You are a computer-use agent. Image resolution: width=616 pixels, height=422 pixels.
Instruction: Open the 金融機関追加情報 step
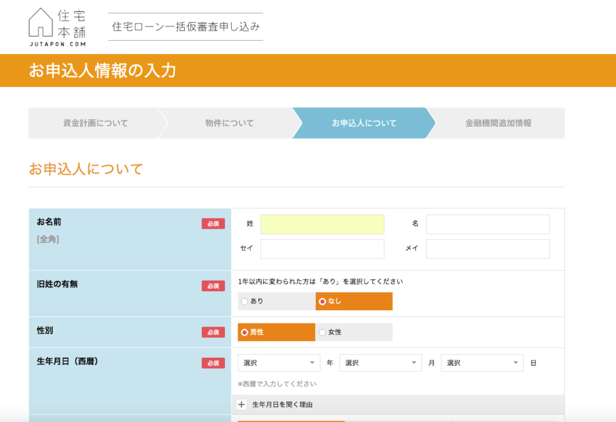(x=498, y=123)
